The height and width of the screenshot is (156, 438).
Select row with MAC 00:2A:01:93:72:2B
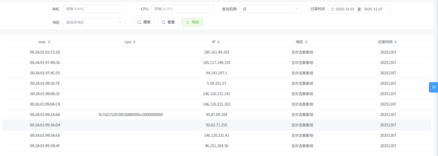click(x=45, y=52)
